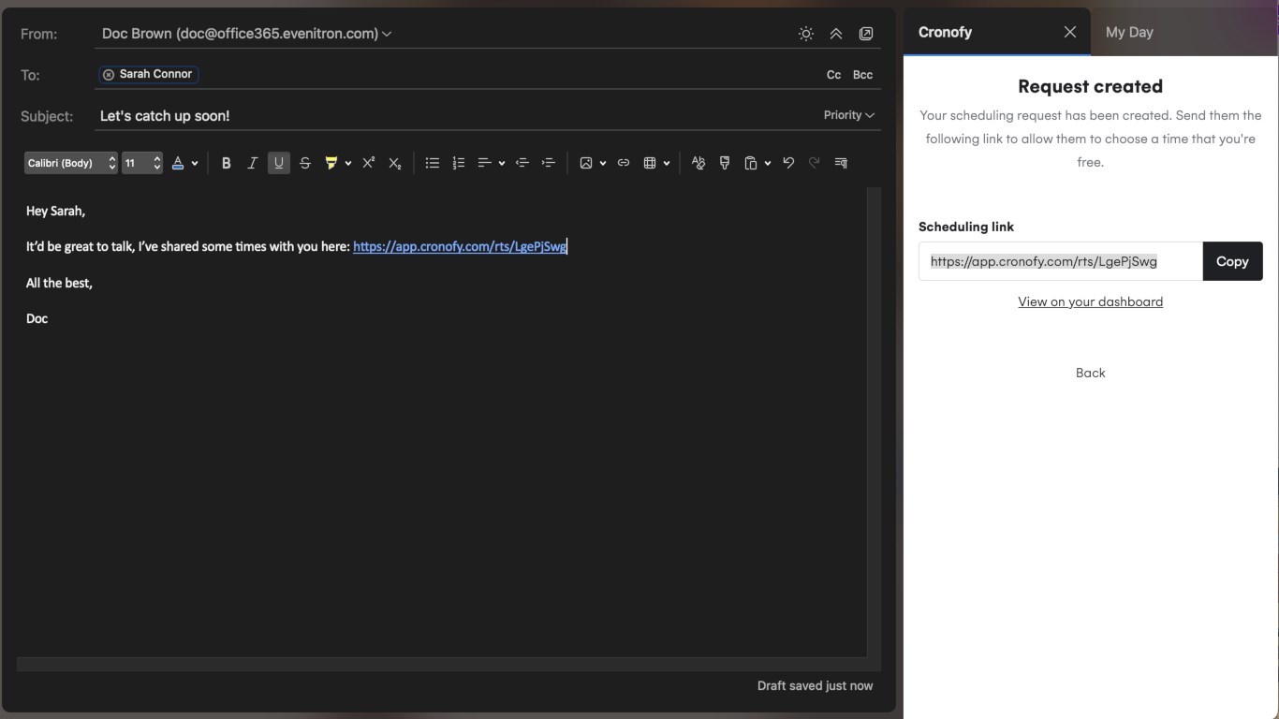Insert a bulleted list
Screen dimensions: 1279x719
click(432, 163)
